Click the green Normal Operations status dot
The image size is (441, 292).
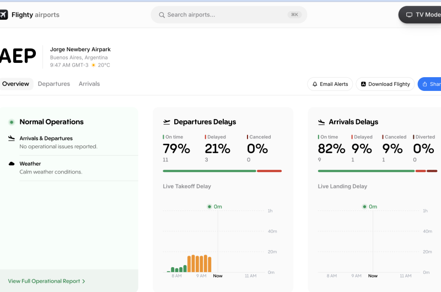click(11, 122)
